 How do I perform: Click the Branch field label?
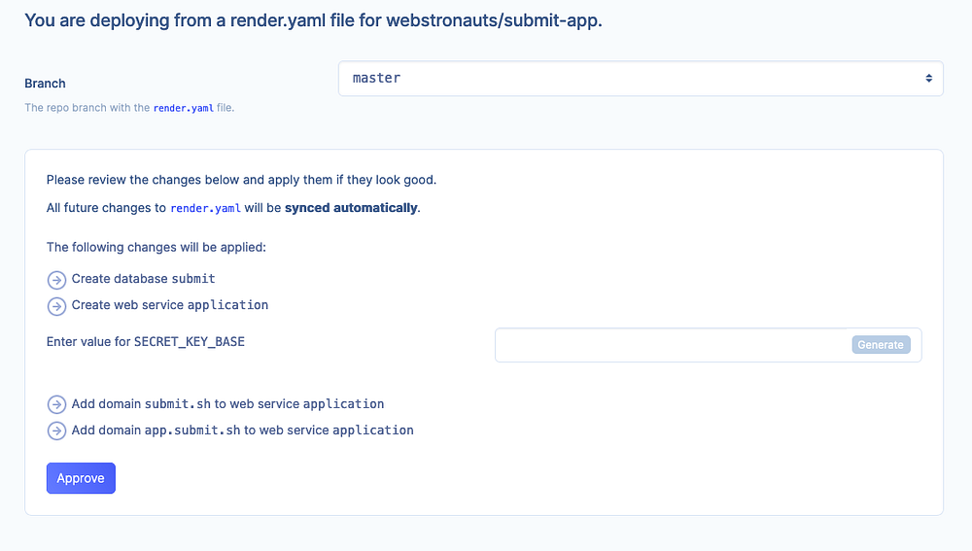coord(45,84)
